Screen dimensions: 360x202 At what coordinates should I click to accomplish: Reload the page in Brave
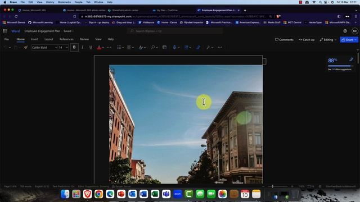[x=16, y=16]
